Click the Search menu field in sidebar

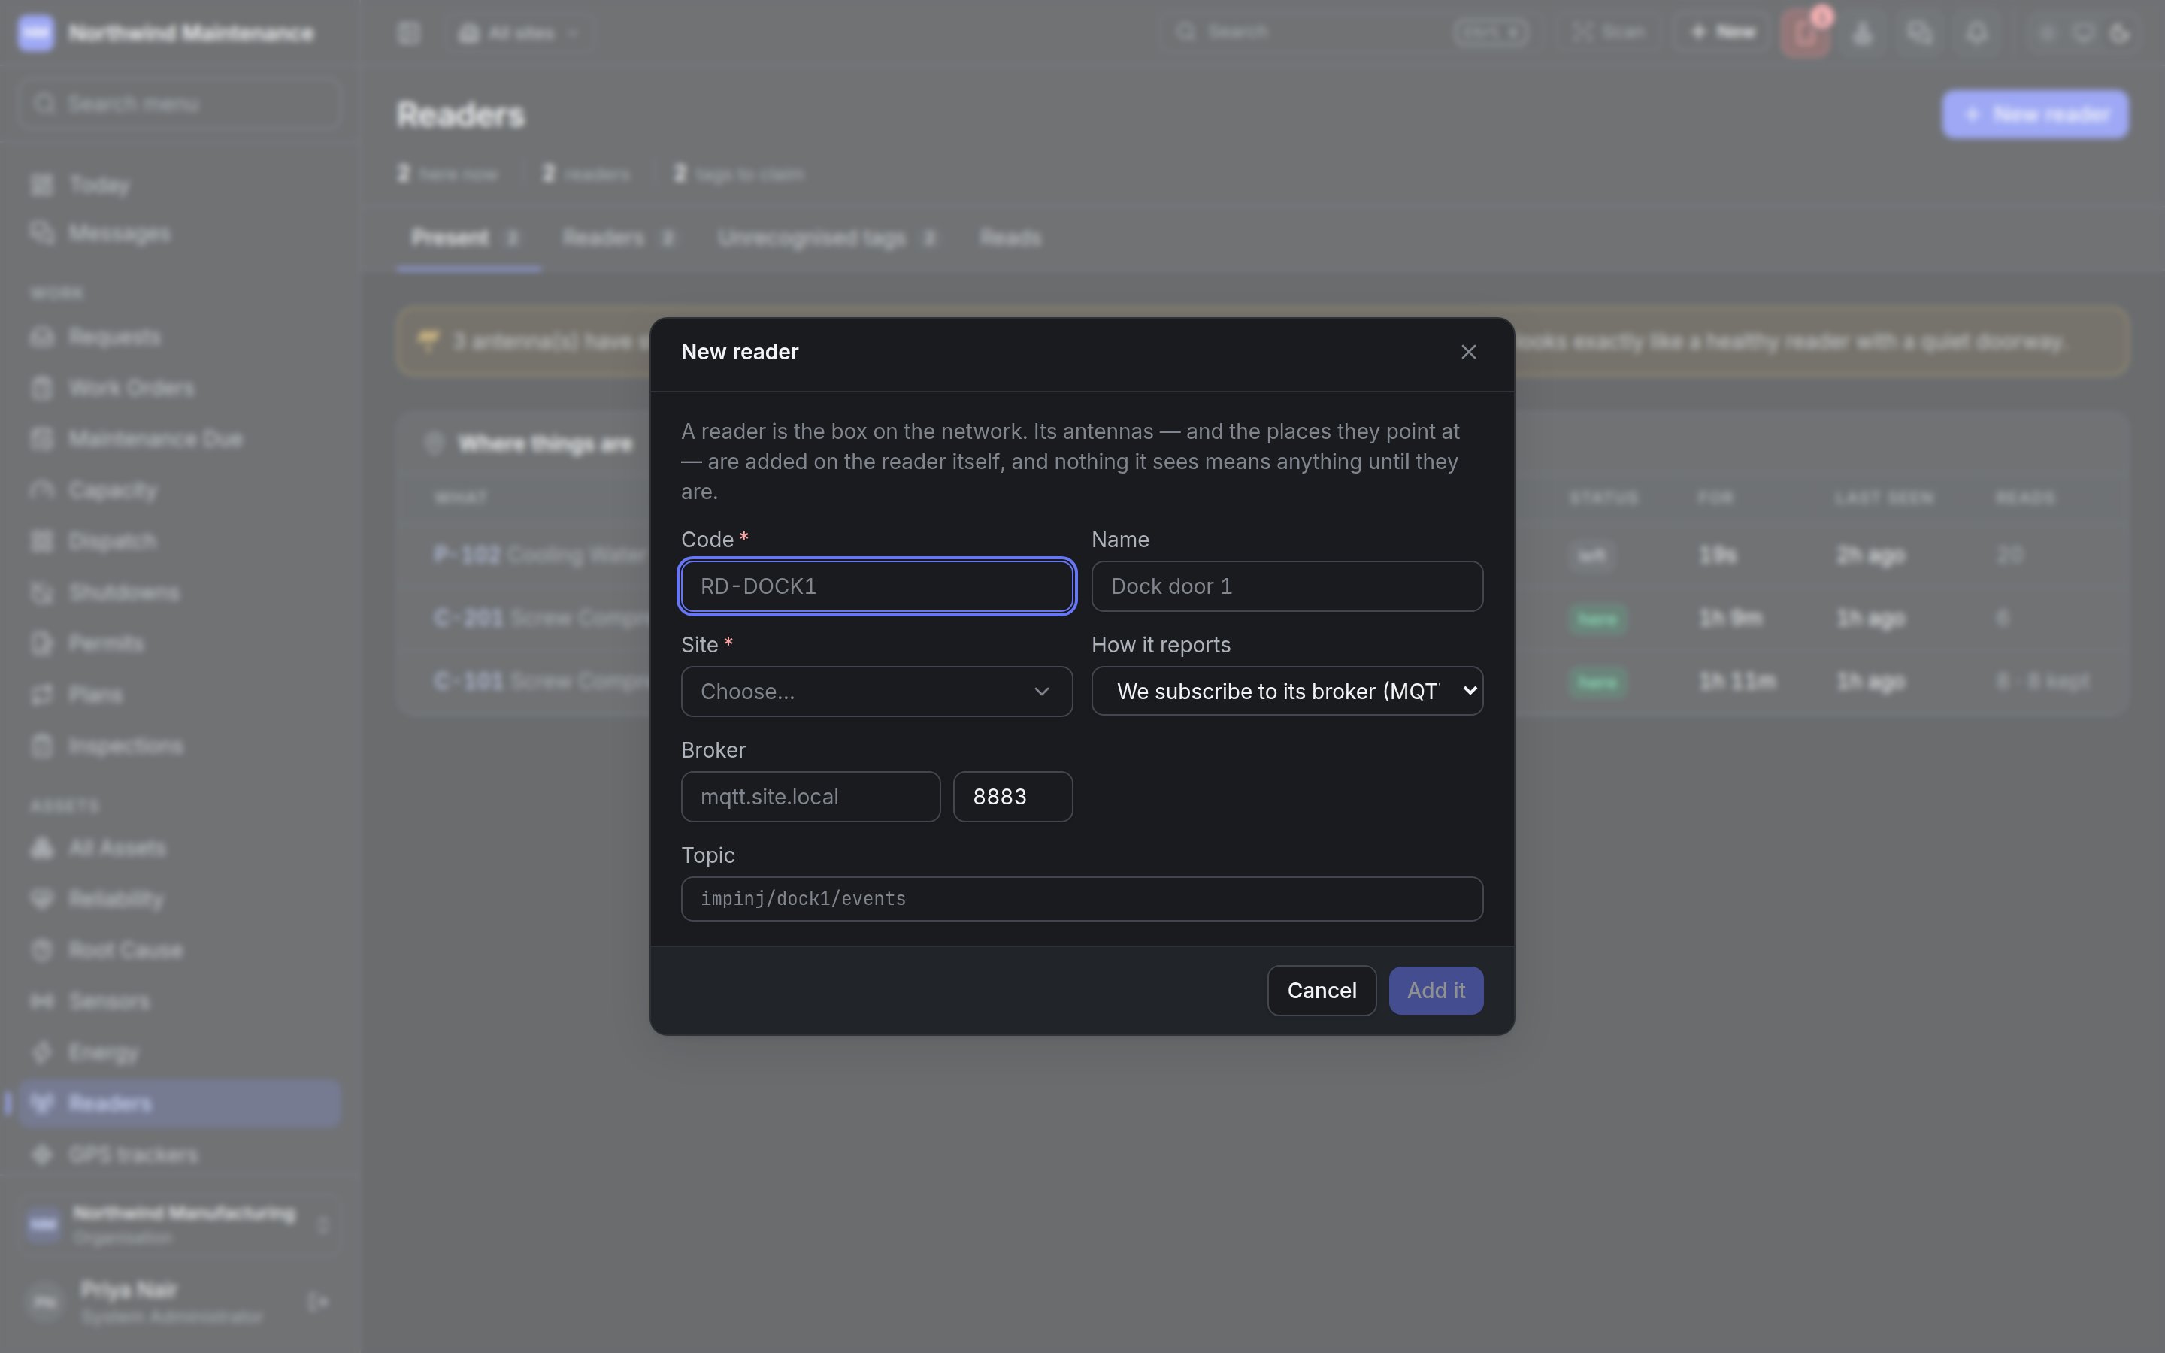[x=179, y=104]
